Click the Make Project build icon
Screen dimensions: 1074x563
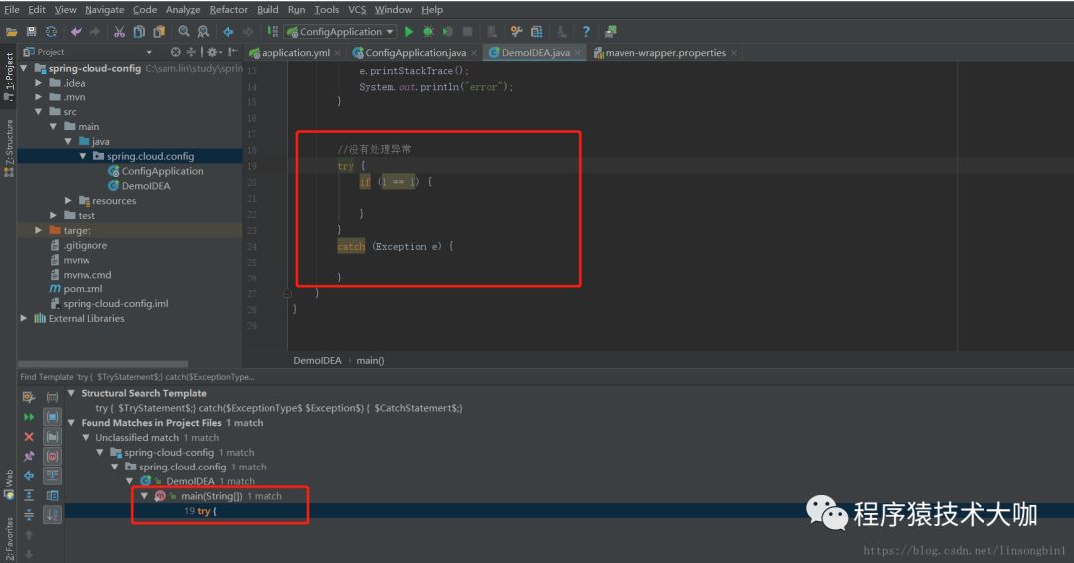(x=272, y=32)
